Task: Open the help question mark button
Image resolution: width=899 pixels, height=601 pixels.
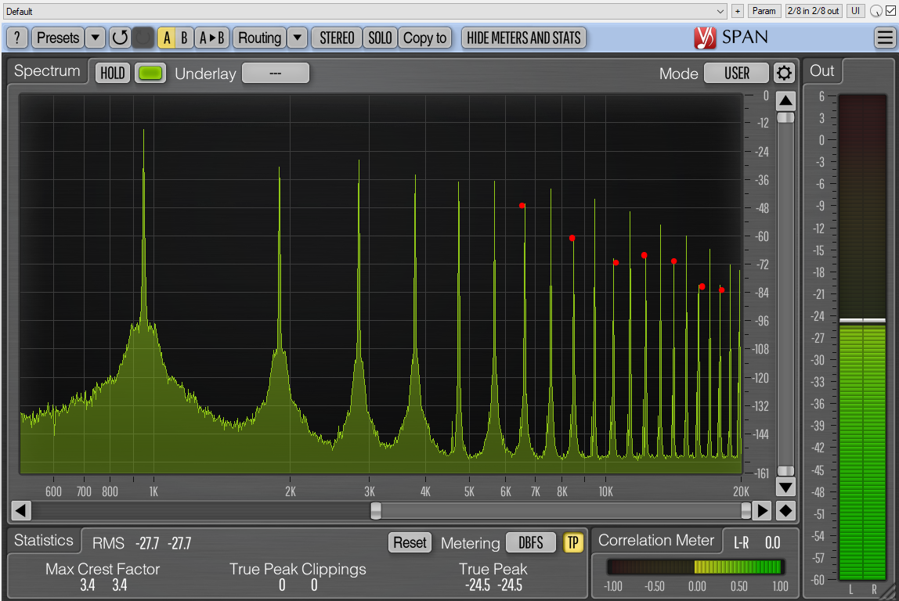Action: tap(17, 38)
